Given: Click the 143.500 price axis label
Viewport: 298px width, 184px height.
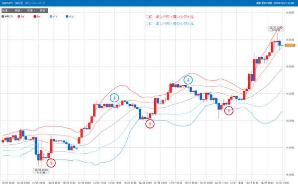Looking at the screenshot, I should point(290,40).
